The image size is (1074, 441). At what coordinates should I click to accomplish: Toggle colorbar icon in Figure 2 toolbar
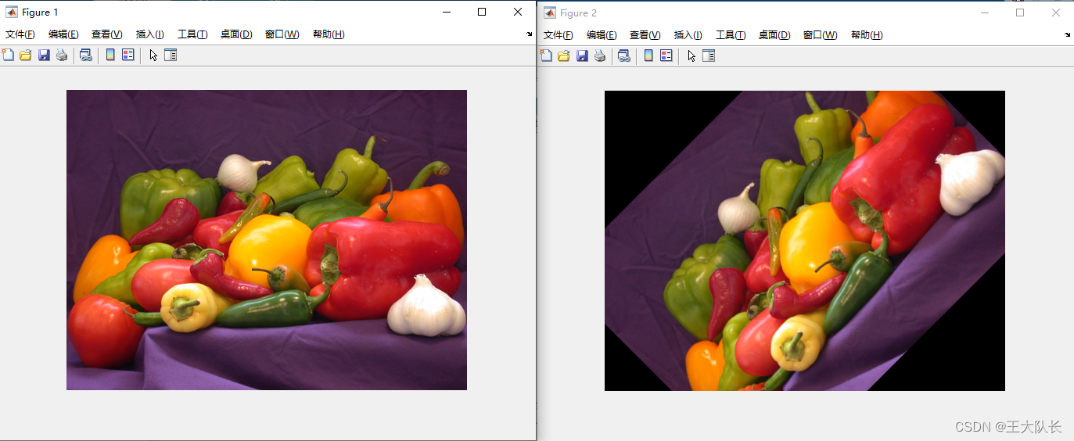[648, 56]
